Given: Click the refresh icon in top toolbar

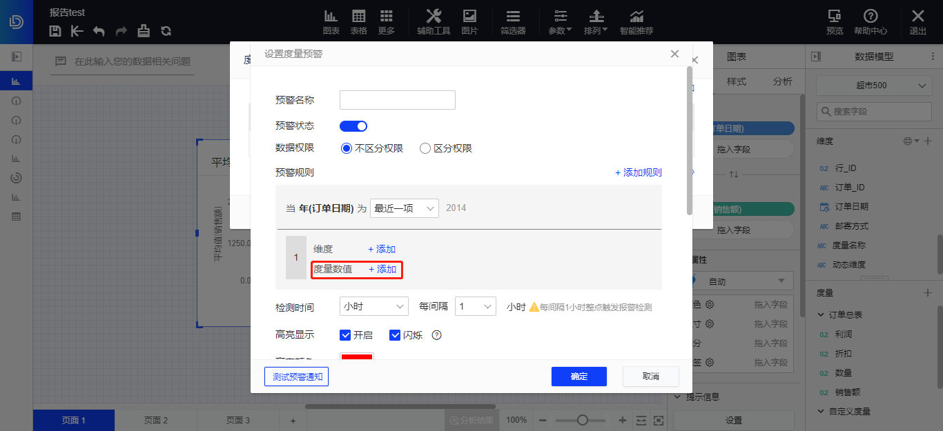Looking at the screenshot, I should 166,31.
